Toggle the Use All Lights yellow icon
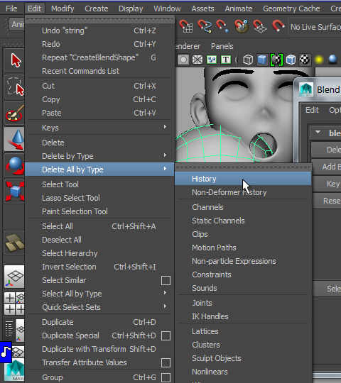 tap(319, 60)
